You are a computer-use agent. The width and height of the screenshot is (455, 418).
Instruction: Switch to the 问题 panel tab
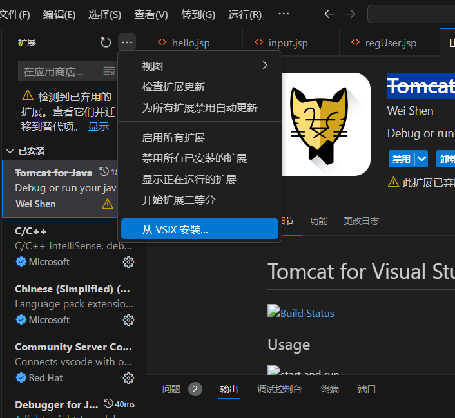(x=171, y=389)
